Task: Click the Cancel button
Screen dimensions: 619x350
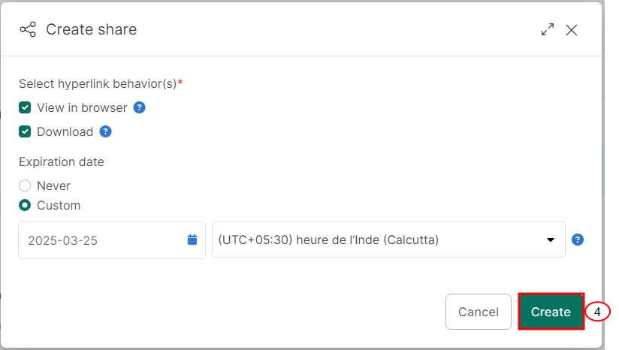Action: [x=479, y=312]
